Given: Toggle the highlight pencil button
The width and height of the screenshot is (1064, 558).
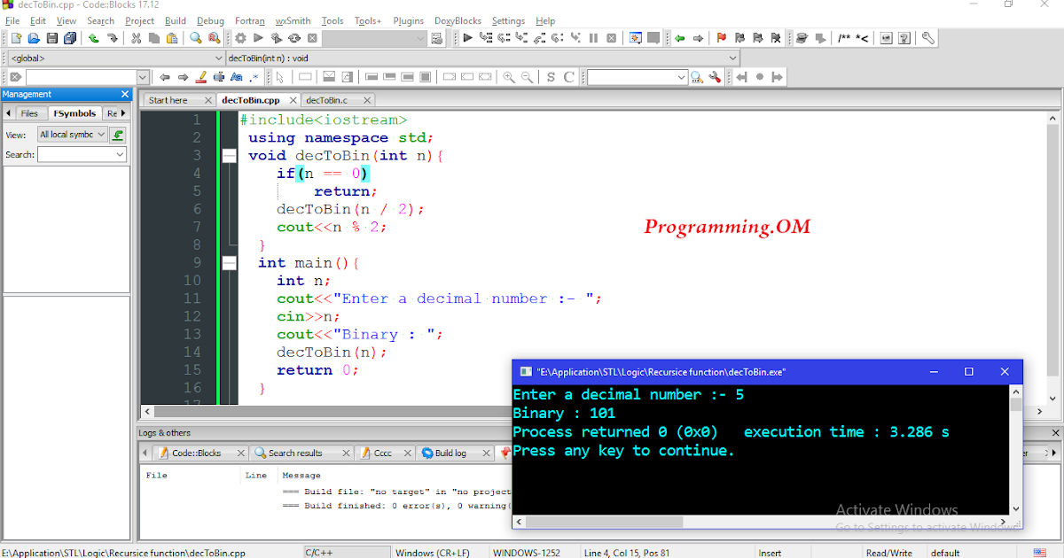Looking at the screenshot, I should coord(200,77).
